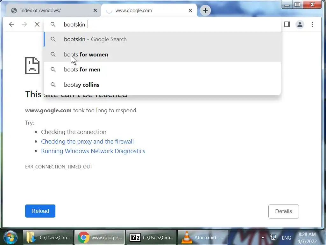Open the VLC Africa.mid taskbar item

(203, 237)
